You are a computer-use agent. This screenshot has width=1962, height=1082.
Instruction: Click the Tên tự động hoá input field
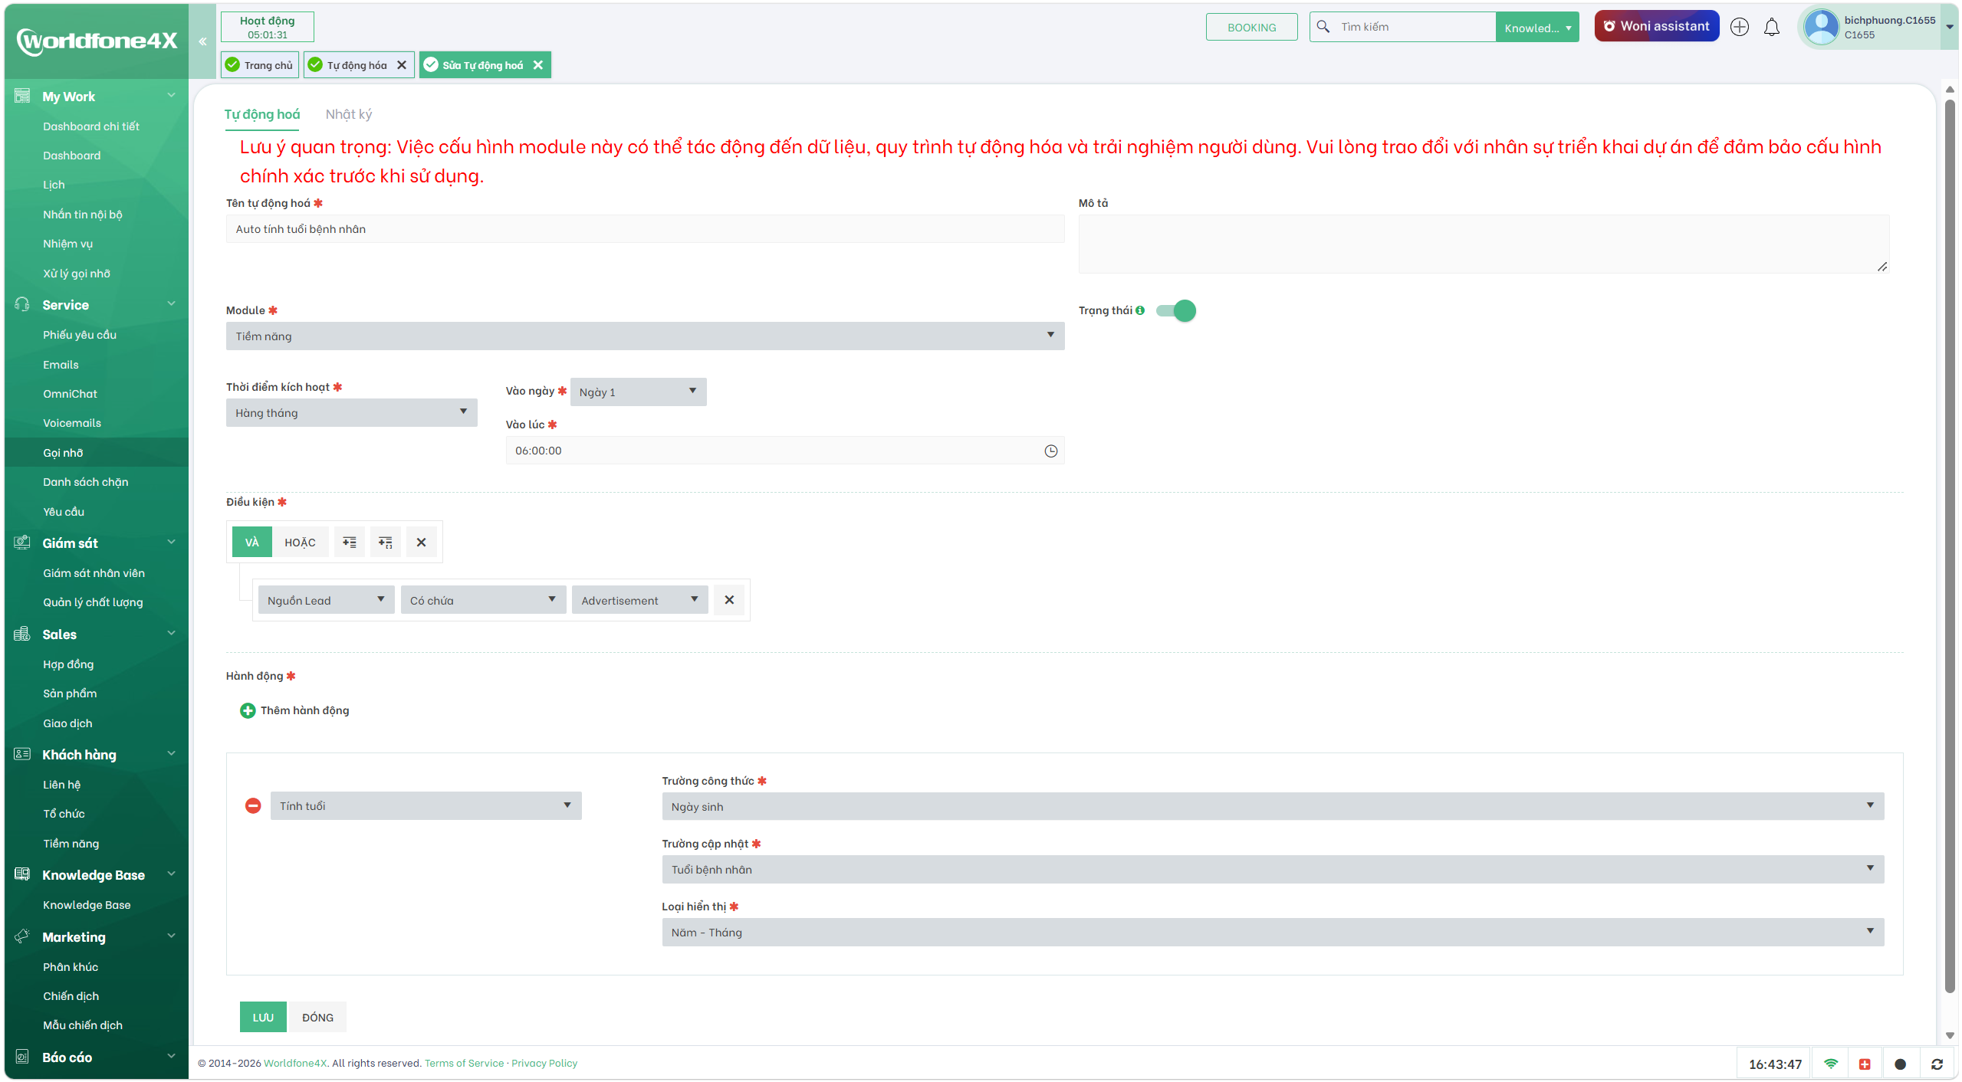645,228
